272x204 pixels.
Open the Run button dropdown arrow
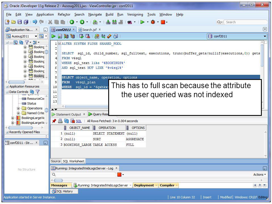coord(148,22)
